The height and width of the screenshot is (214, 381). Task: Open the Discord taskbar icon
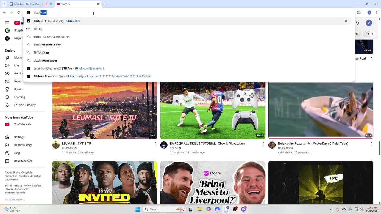(244, 209)
